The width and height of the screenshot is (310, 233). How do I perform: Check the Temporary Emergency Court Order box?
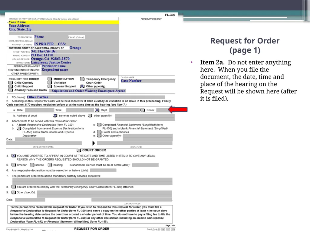(x=82, y=79)
